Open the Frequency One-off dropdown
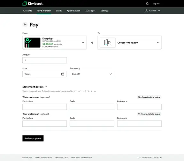The width and height of the screenshot is (184, 161). [x=92, y=74]
